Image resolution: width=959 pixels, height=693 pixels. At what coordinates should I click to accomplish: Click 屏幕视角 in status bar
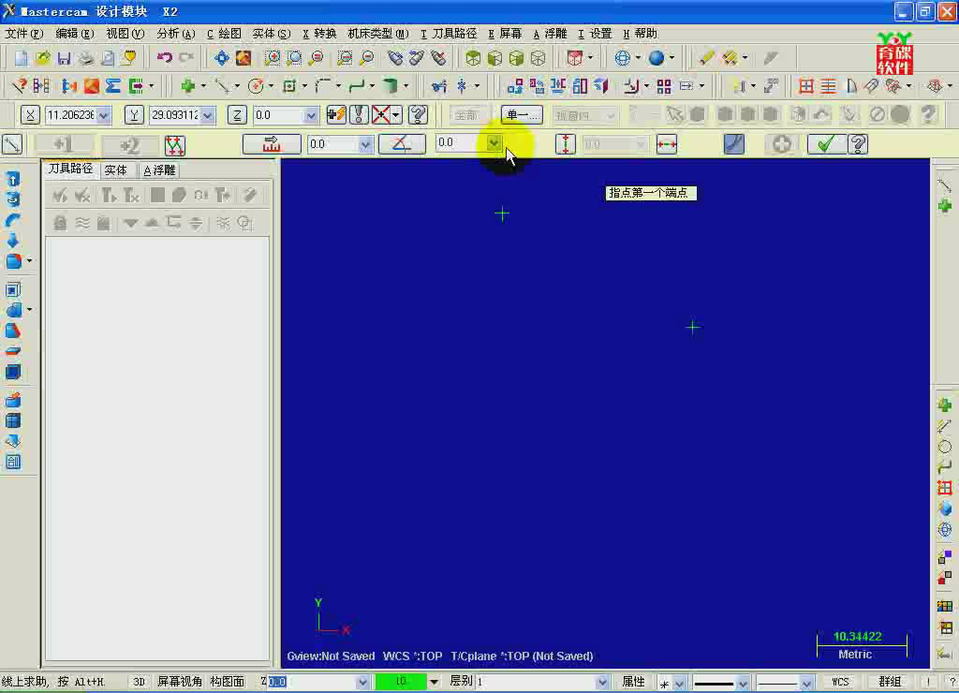(x=180, y=682)
